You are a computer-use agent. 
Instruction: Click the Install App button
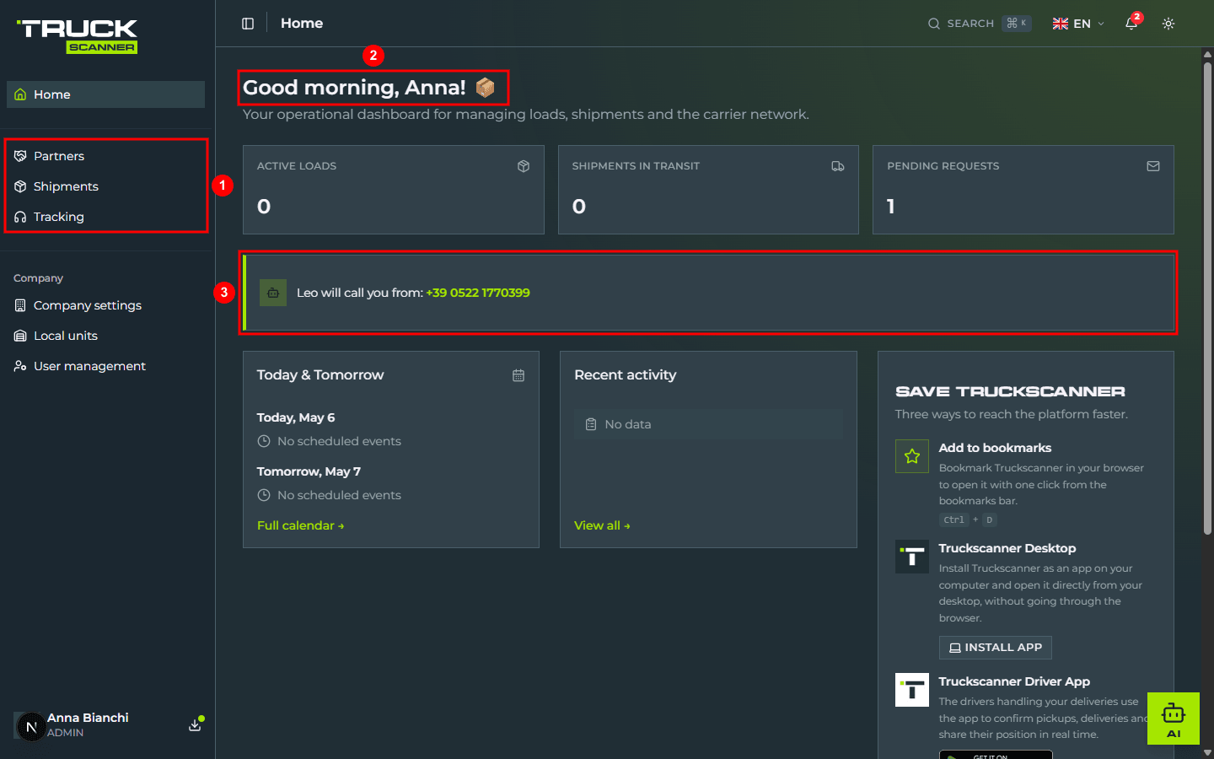996,648
